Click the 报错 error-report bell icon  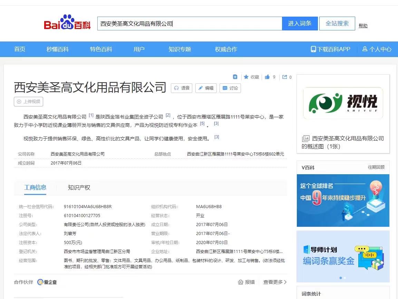click(x=241, y=282)
